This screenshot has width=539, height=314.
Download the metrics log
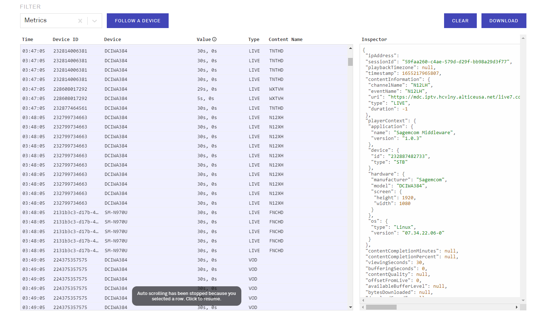pos(503,21)
